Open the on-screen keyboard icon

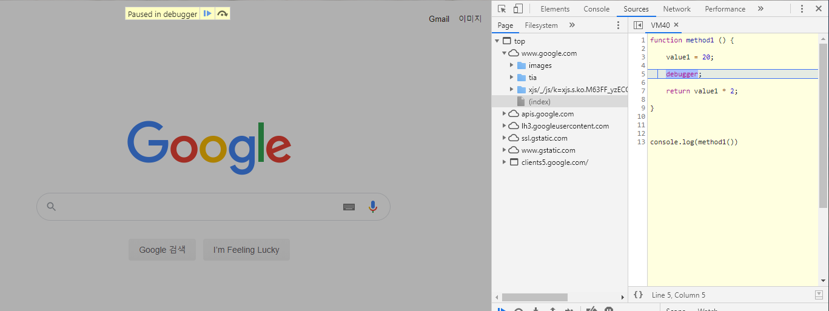tap(349, 207)
